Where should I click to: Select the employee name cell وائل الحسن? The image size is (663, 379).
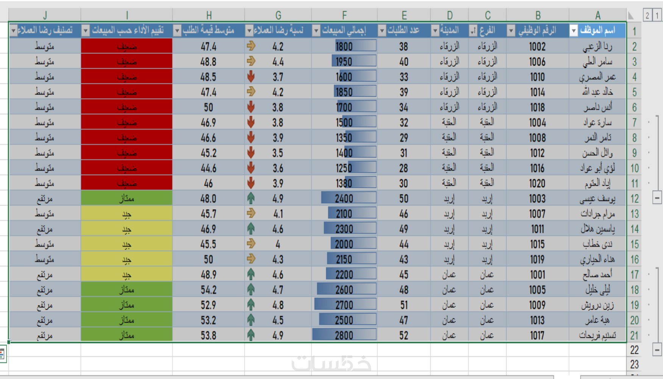tap(597, 153)
